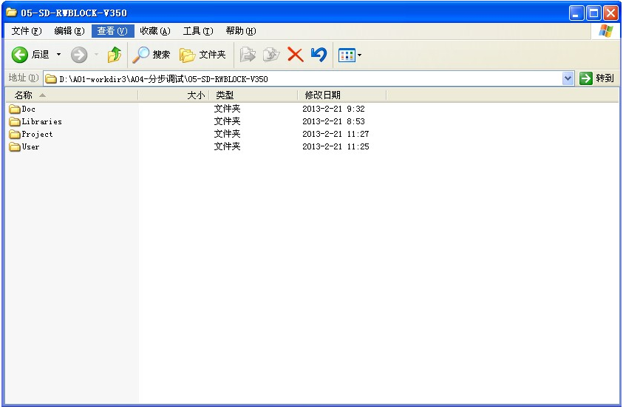Click the date 2013-2-21 11:27
The height and width of the screenshot is (409, 623).
(x=336, y=135)
